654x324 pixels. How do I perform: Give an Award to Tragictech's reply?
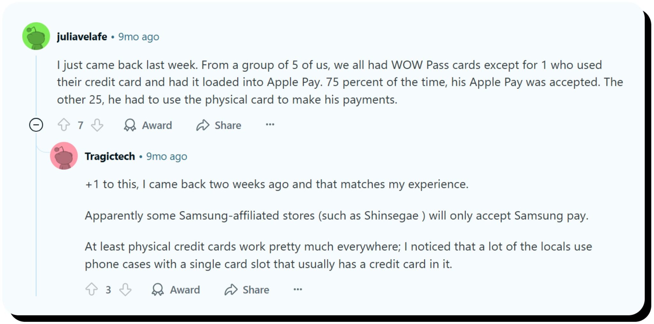(176, 290)
